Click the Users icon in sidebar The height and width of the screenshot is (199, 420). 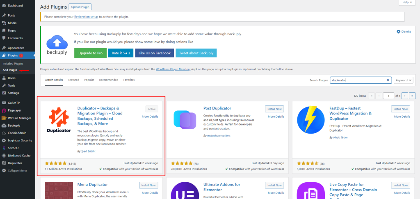(4, 78)
